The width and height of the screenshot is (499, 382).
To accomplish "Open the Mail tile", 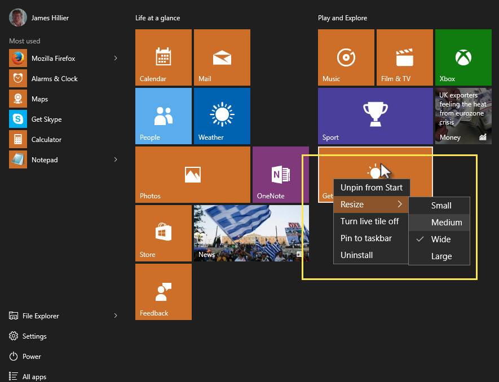I will (x=222, y=57).
